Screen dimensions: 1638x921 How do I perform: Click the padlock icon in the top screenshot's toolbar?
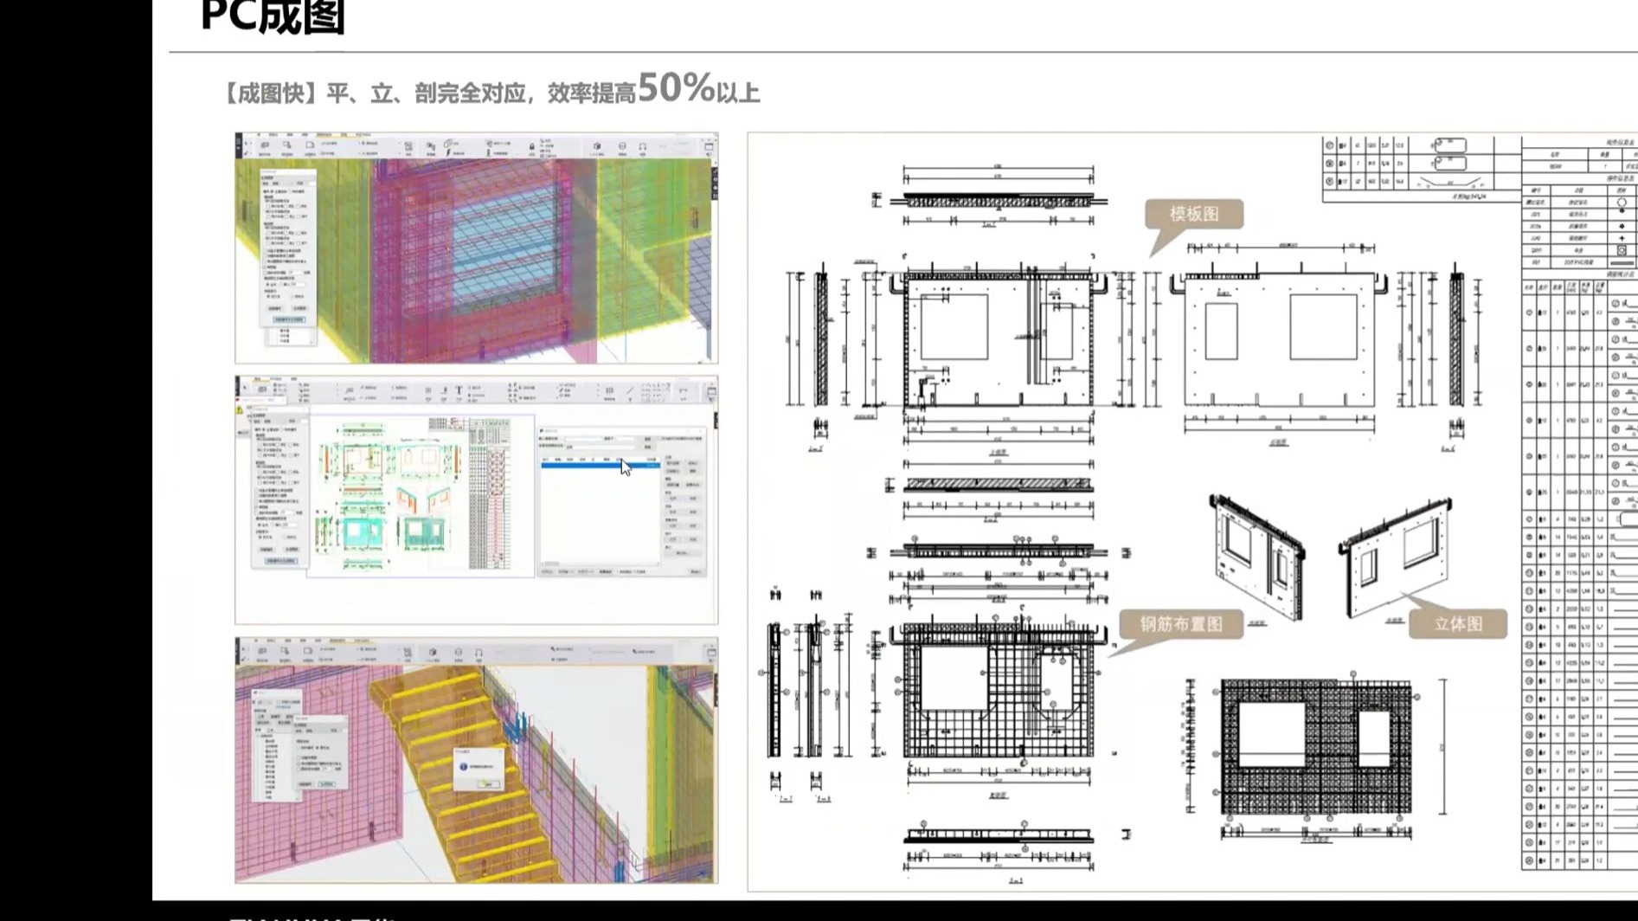531,146
